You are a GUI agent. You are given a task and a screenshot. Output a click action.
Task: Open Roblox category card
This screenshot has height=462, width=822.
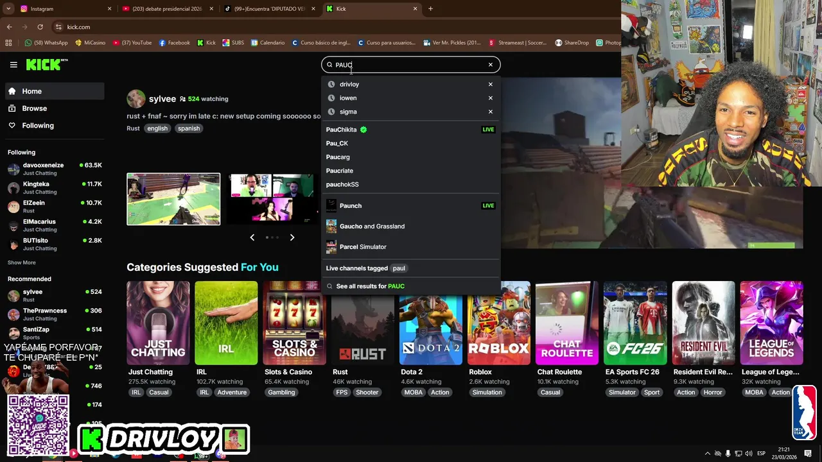(x=499, y=323)
